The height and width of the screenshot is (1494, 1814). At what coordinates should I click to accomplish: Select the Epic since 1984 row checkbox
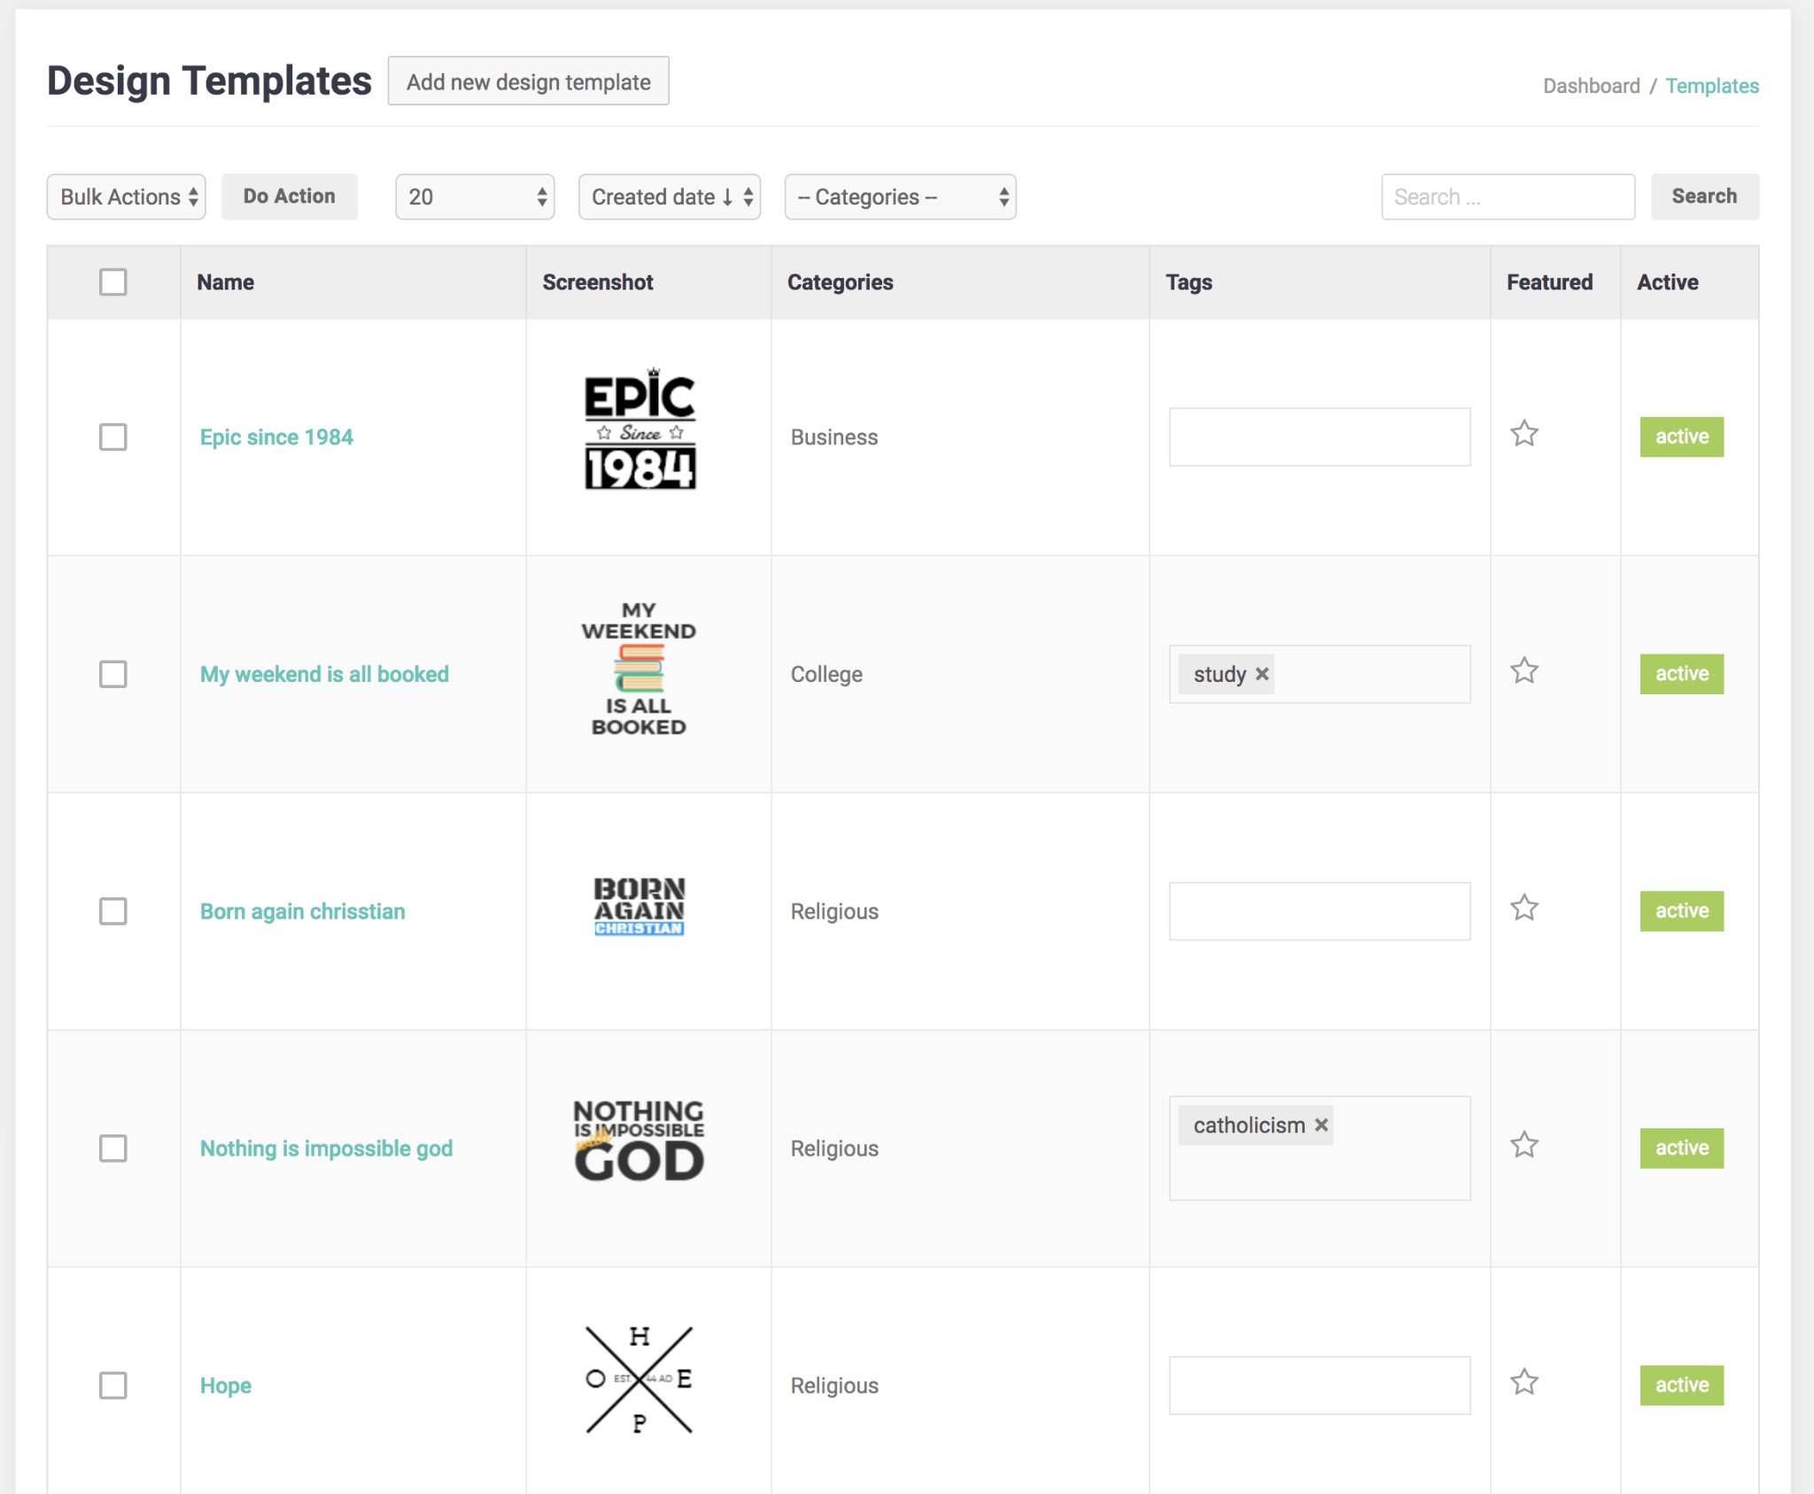click(x=113, y=437)
